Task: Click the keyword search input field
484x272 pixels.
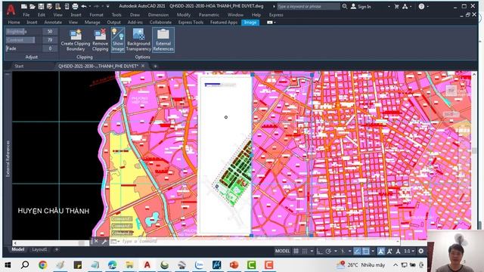Action: click(308, 6)
